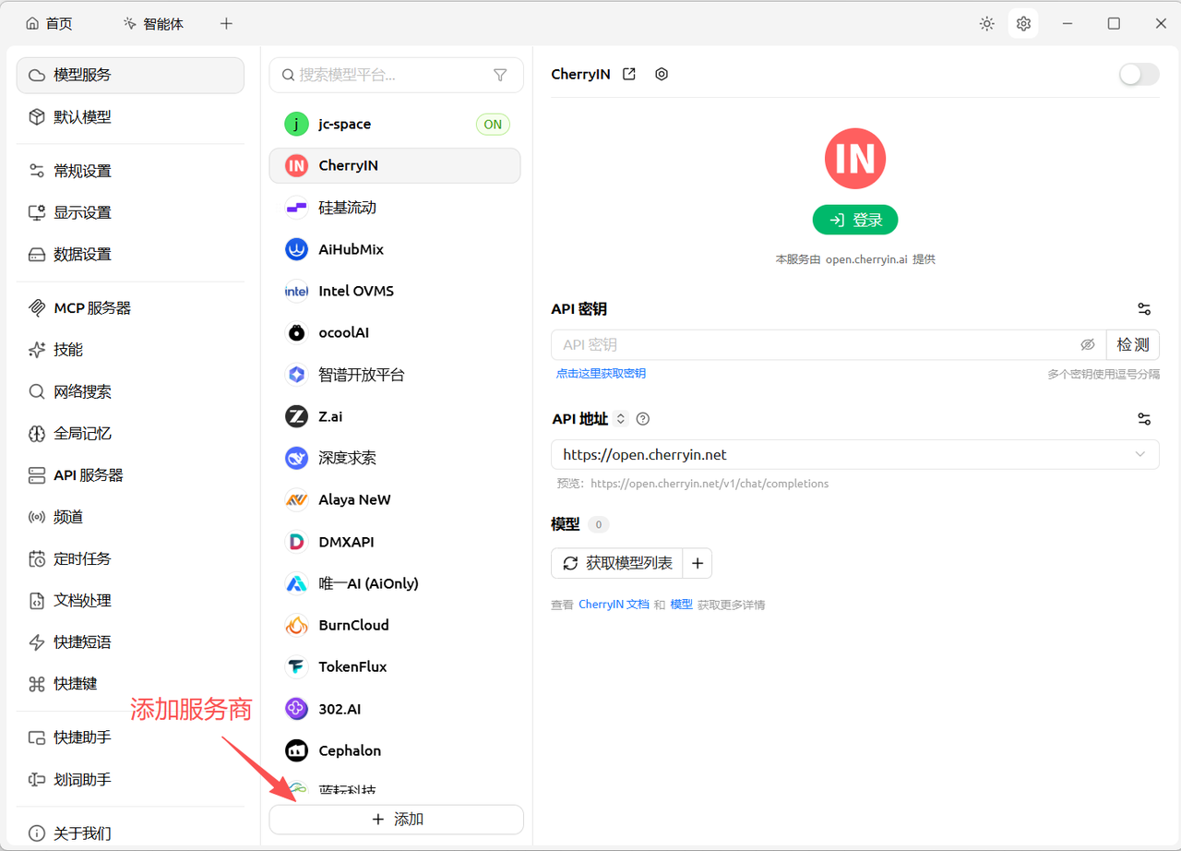Screen dimensions: 1181x851
Task: Select the 深度求索 provider icon
Action: [296, 458]
